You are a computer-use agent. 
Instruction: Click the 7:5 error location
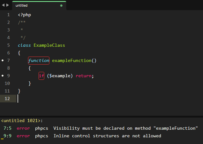8,128
